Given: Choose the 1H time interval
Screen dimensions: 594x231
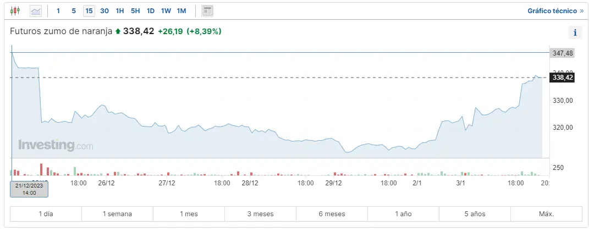Looking at the screenshot, I should point(120,10).
